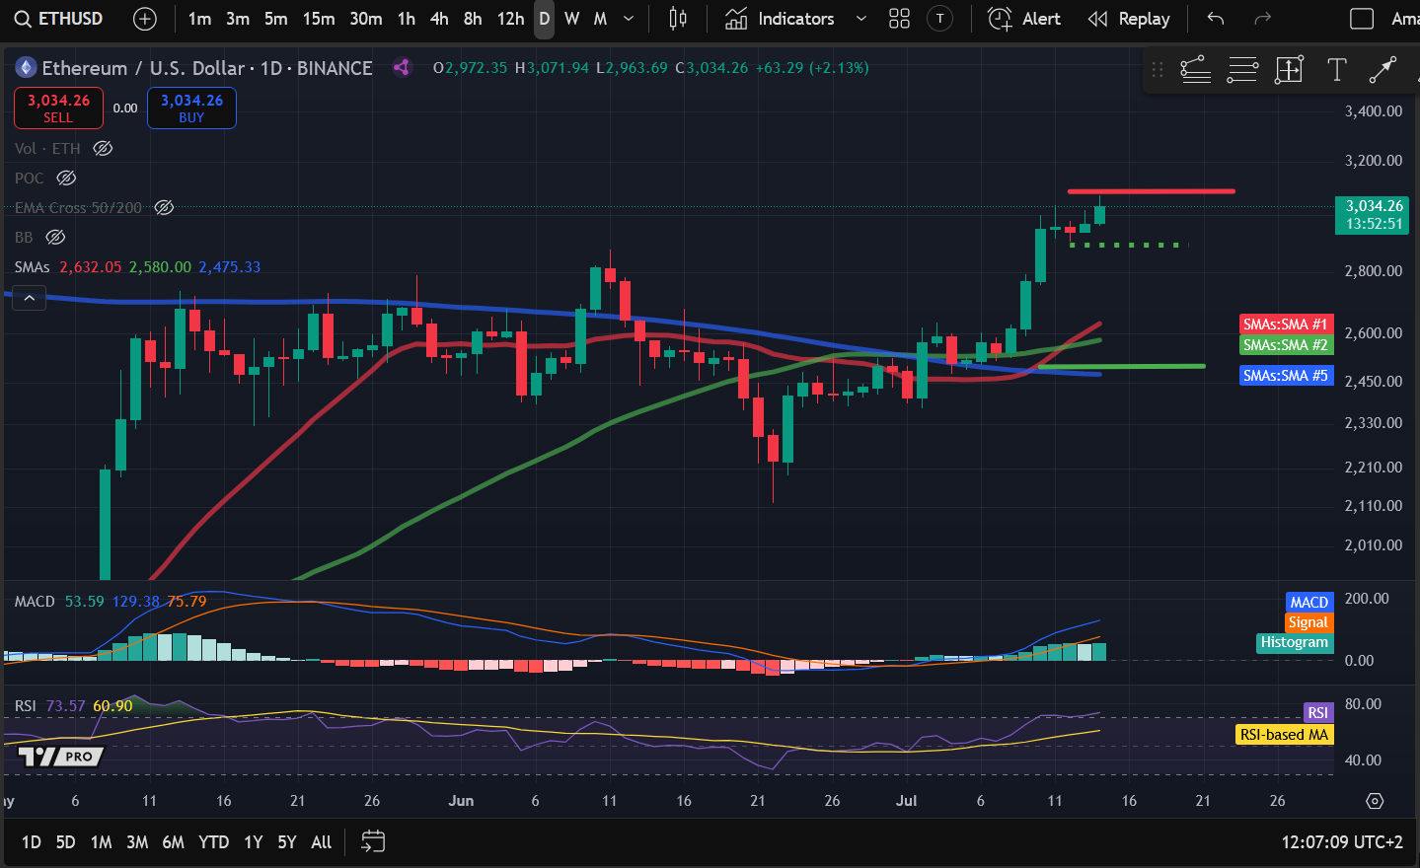Switch to the 8h interval
This screenshot has width=1420, height=868.
(x=473, y=19)
